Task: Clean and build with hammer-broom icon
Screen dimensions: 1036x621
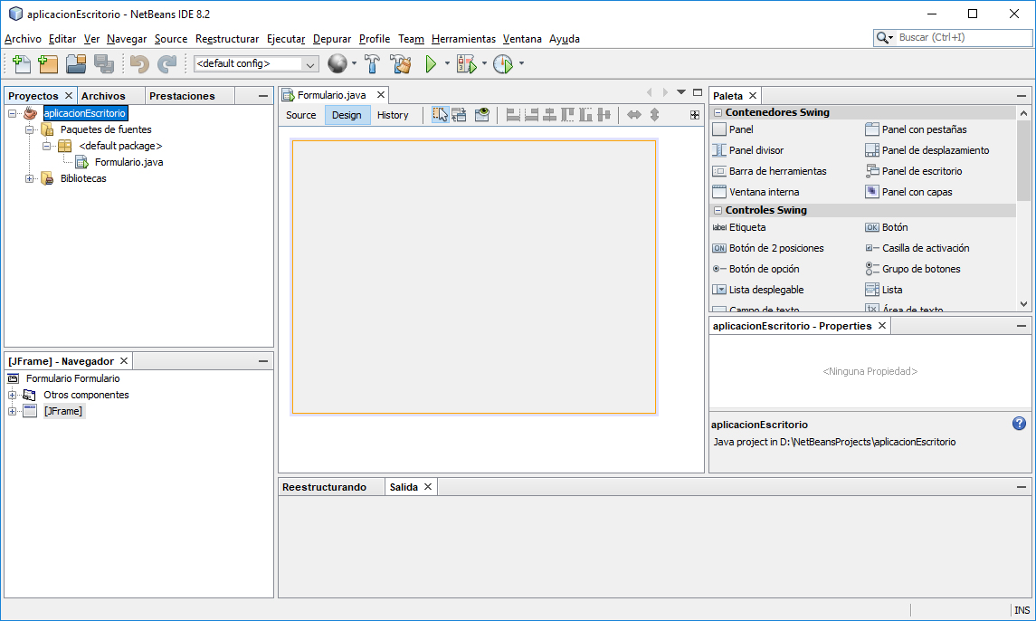Action: [x=401, y=63]
